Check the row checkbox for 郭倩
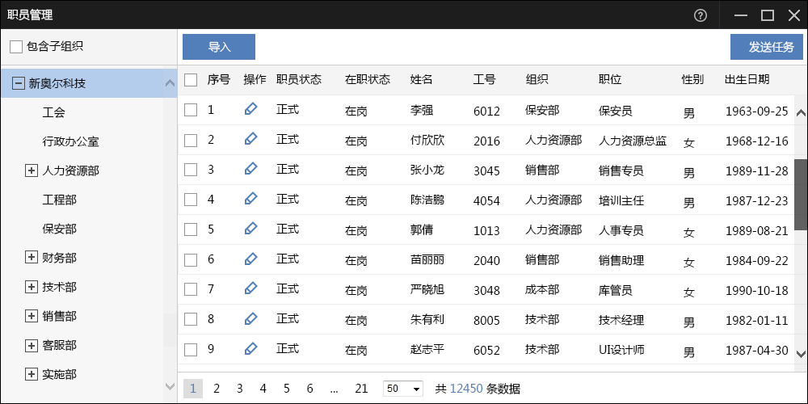Screen dimensions: 808x404 [191, 229]
